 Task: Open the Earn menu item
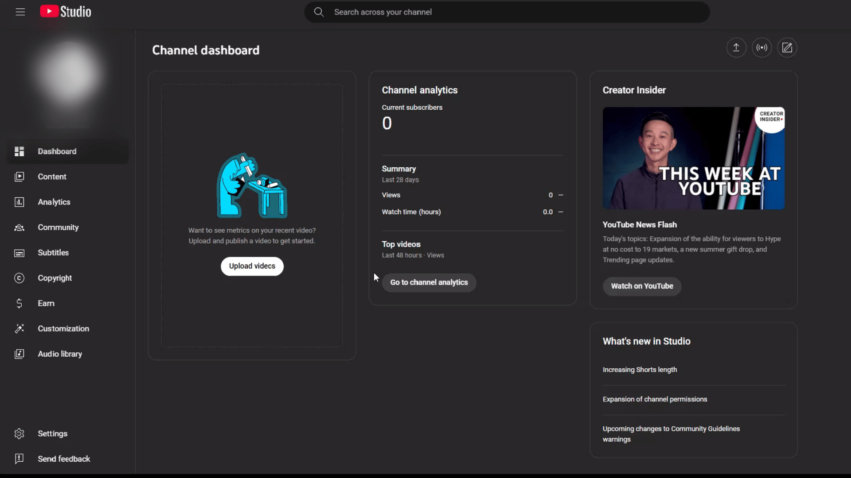click(68, 303)
